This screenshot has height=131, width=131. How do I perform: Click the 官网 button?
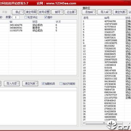click(57, 12)
